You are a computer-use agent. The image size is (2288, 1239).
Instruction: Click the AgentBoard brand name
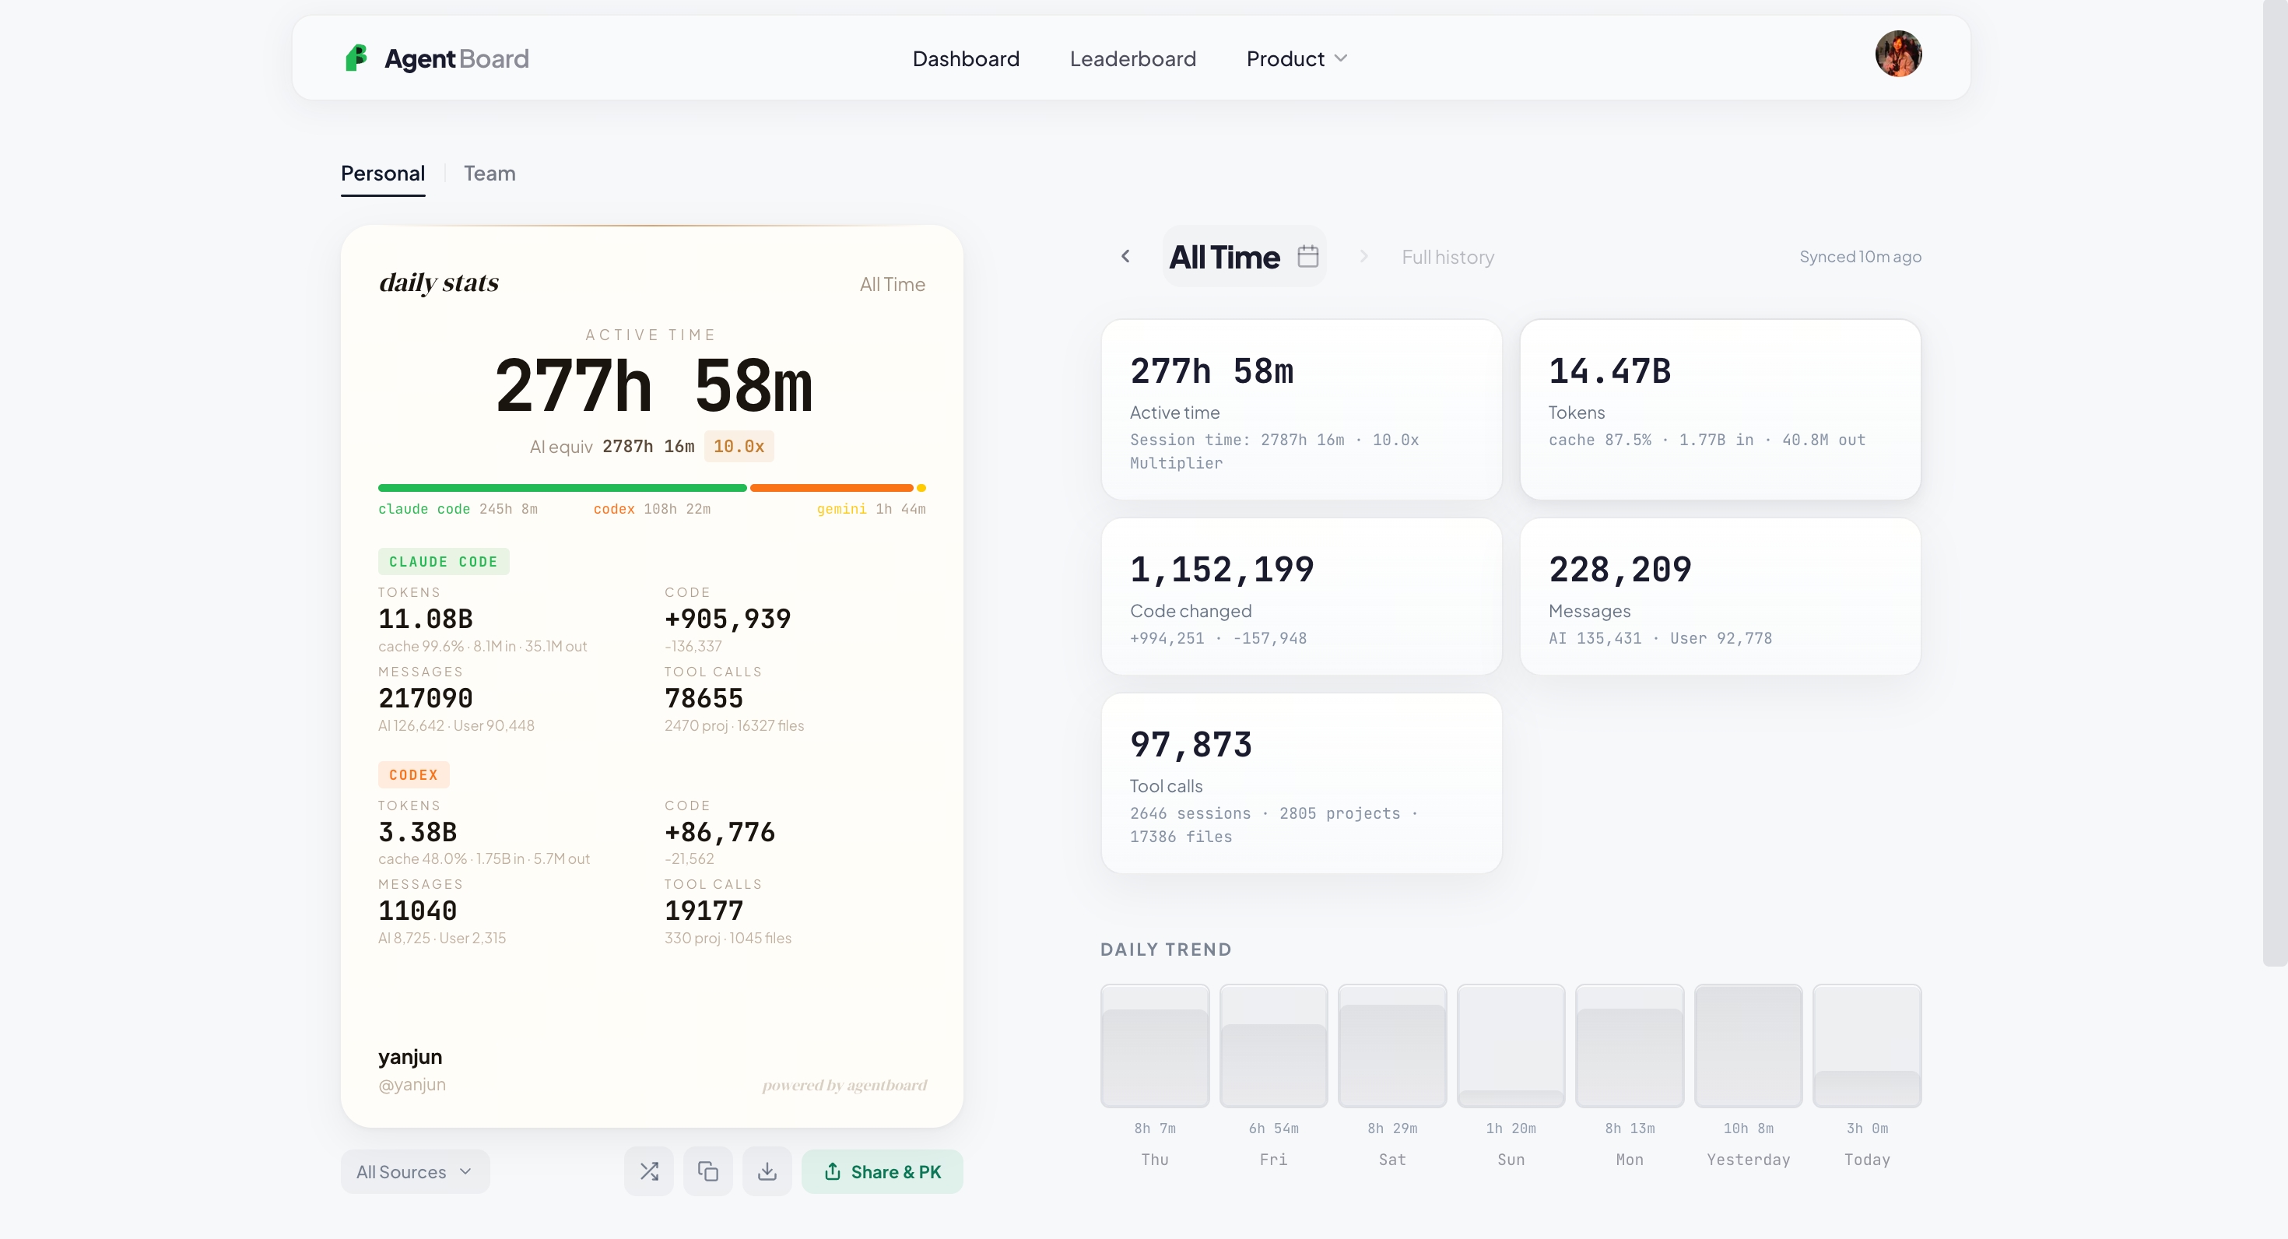457,58
